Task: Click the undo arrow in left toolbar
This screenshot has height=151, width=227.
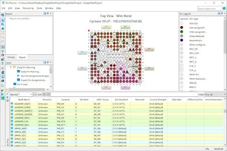Action: coord(3,38)
